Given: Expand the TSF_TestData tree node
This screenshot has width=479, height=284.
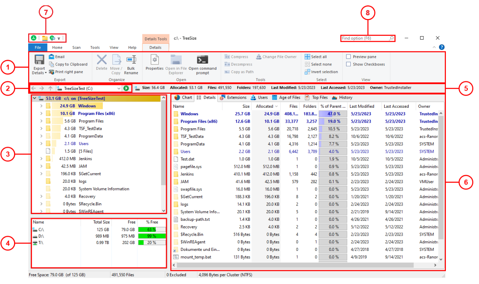Looking at the screenshot, I should click(41, 129).
